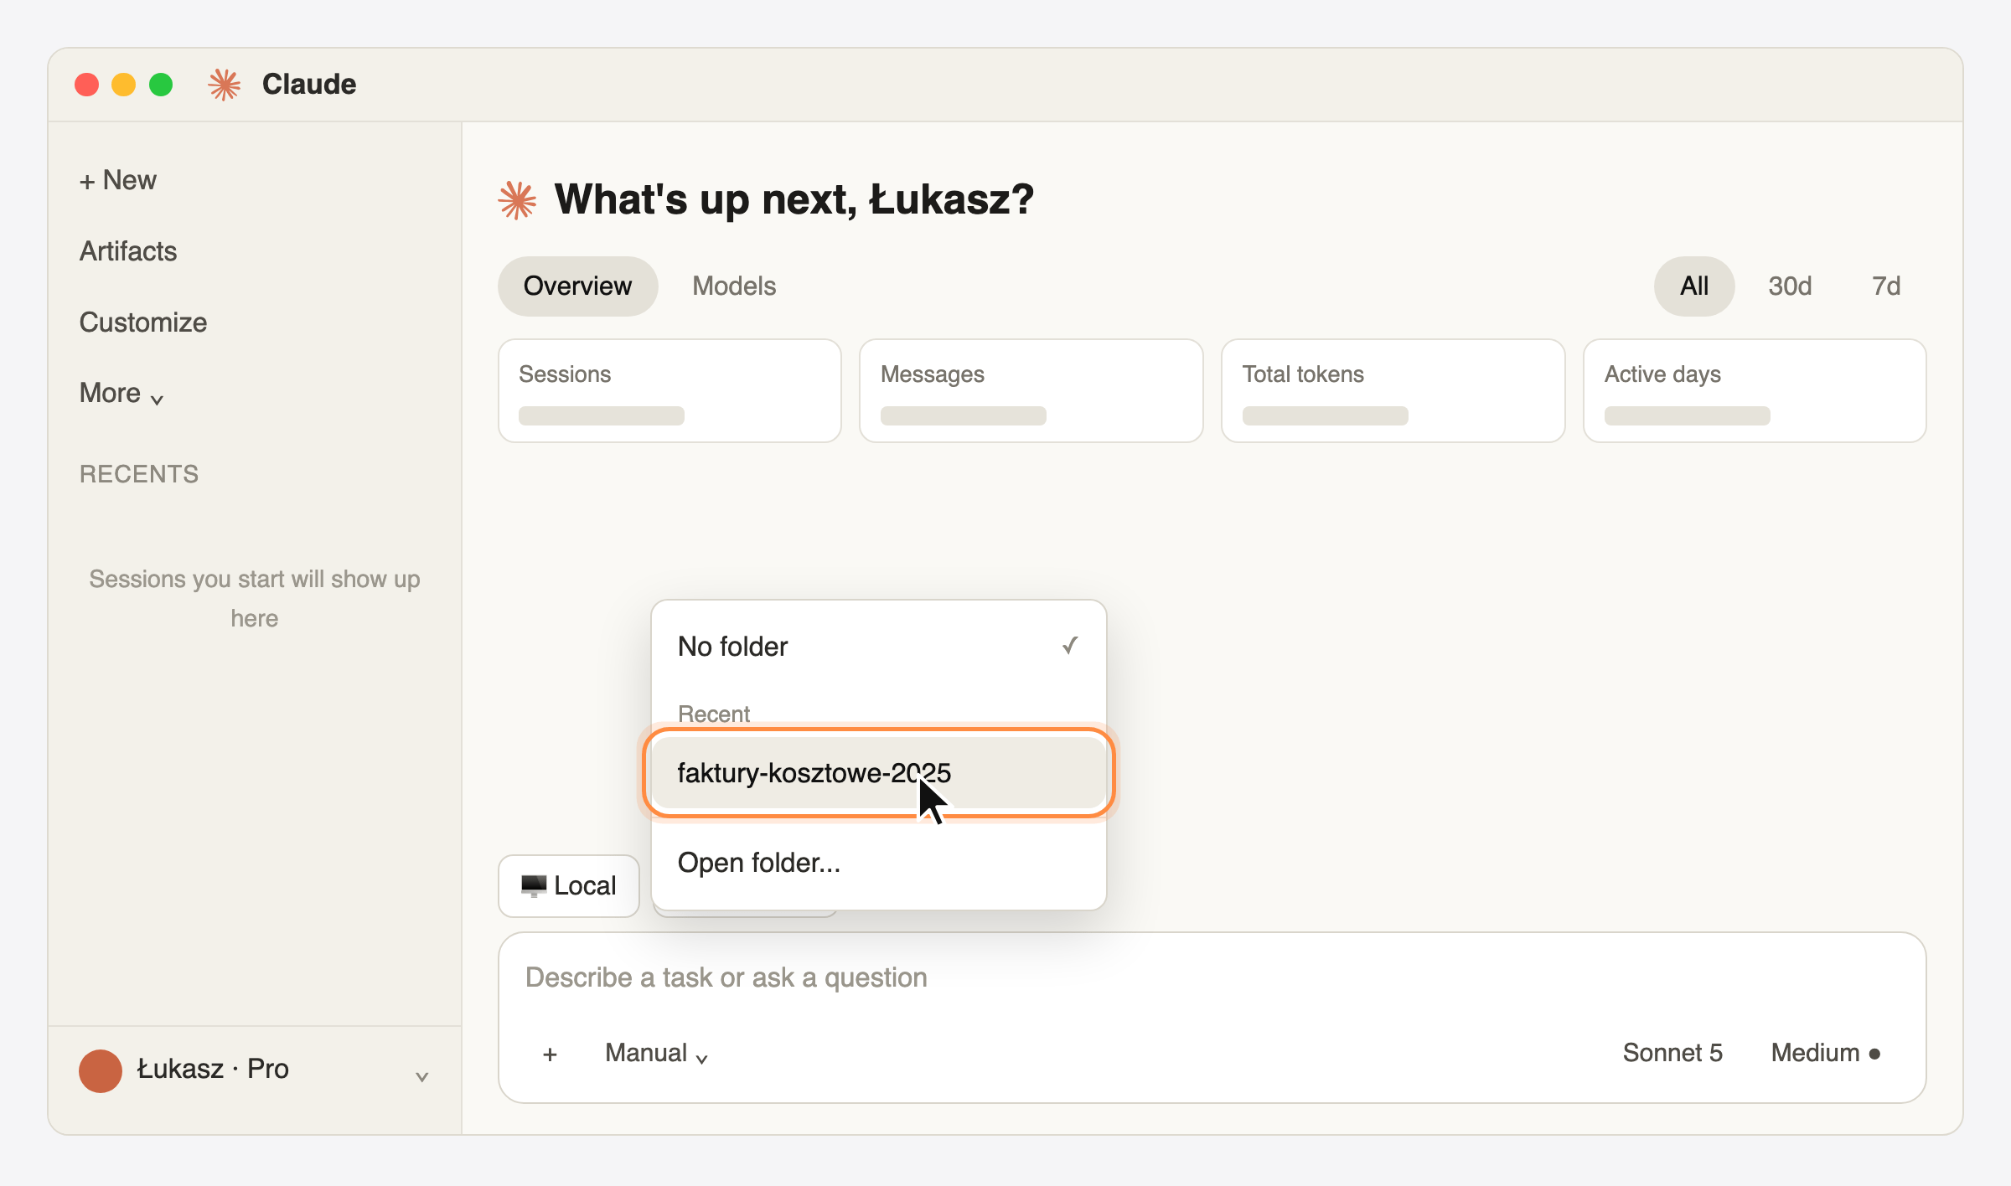The width and height of the screenshot is (2011, 1186).
Task: Click the Total tokens stat card
Action: click(x=1393, y=391)
